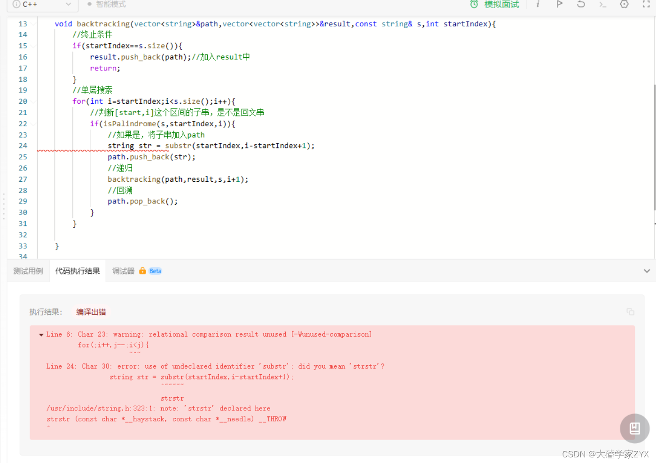Click the underlined substr call on line 24
Viewport: 656px width, 463px height.
179,146
